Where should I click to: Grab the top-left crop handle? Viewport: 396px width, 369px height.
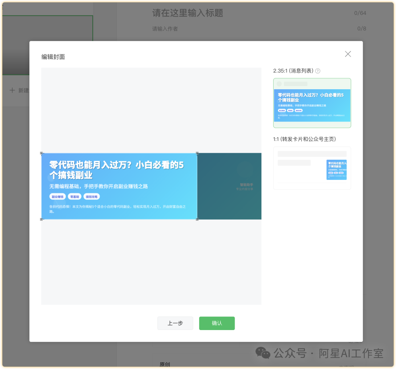pyautogui.click(x=41, y=153)
